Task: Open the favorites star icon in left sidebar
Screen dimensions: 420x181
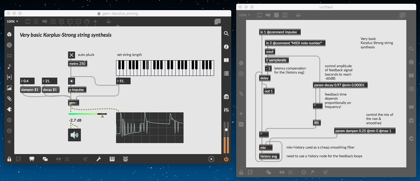Action: pyautogui.click(x=9, y=142)
